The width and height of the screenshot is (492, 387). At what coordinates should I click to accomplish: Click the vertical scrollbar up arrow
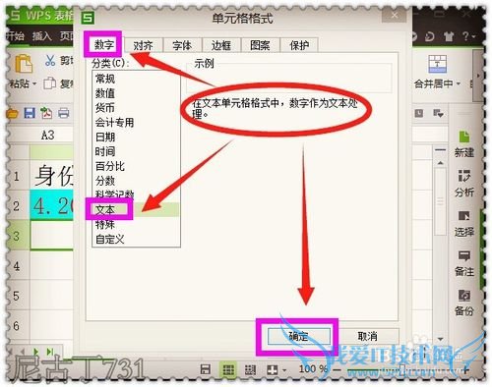440,163
